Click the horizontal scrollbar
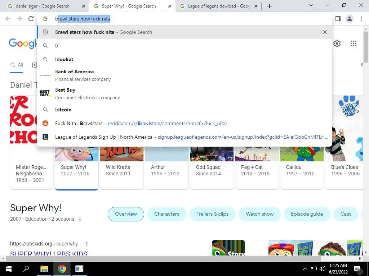The width and height of the screenshot is (369, 276). (x=164, y=259)
